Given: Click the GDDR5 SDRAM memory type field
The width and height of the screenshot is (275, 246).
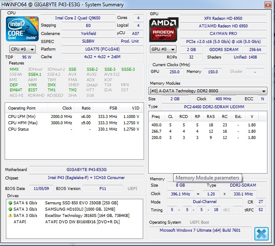Looking at the screenshot, I should [224, 49].
